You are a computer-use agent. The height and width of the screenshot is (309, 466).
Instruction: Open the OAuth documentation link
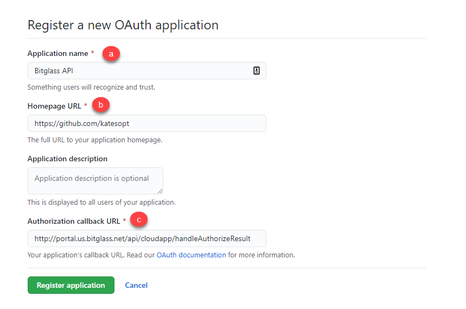(x=191, y=255)
